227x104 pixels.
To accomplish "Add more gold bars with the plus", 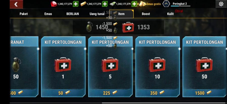I will pos(105,4).
